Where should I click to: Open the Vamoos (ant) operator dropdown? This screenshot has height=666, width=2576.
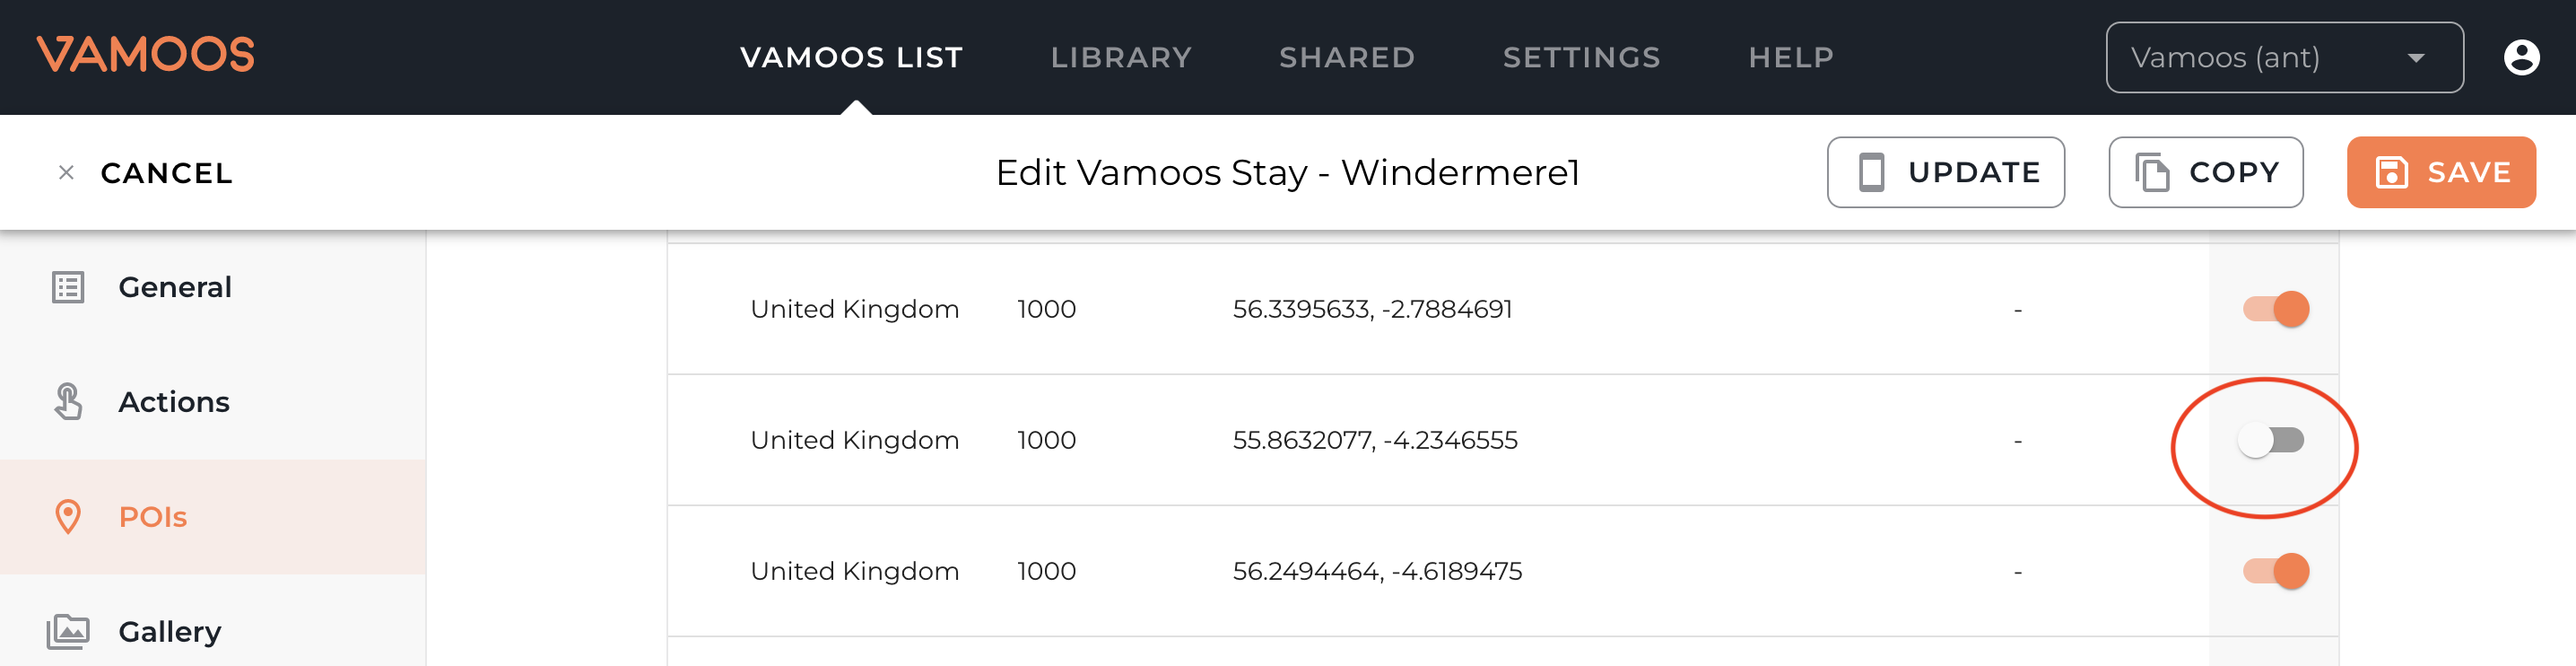point(2284,57)
